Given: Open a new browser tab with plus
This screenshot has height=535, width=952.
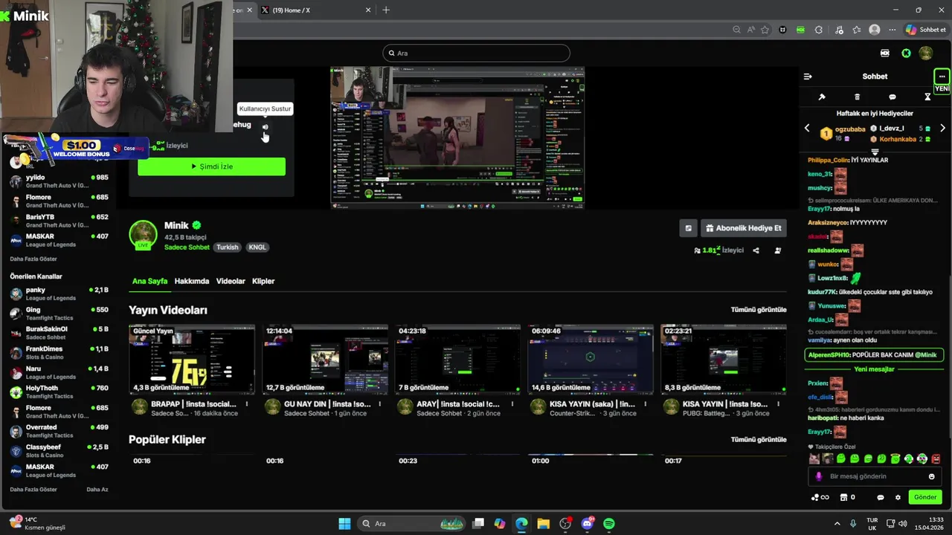Looking at the screenshot, I should coord(385,10).
